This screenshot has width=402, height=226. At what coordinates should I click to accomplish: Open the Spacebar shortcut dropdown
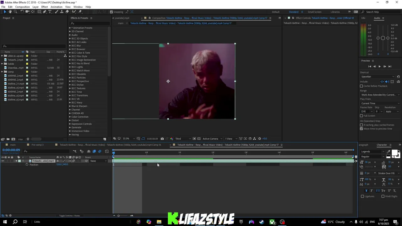(378, 77)
